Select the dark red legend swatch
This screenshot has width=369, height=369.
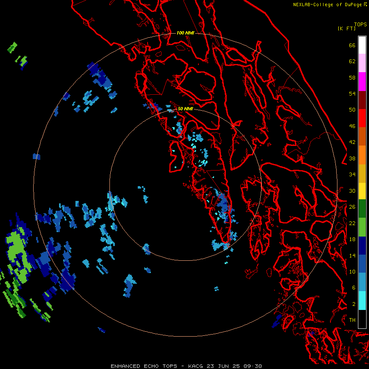tap(362, 100)
